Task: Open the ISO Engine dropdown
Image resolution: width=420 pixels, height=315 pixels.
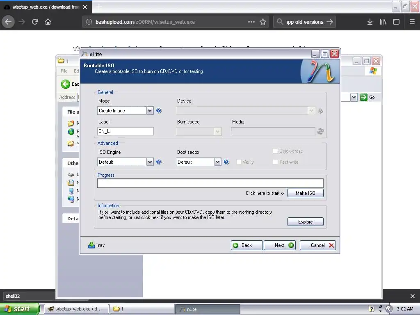Action: [x=150, y=162]
